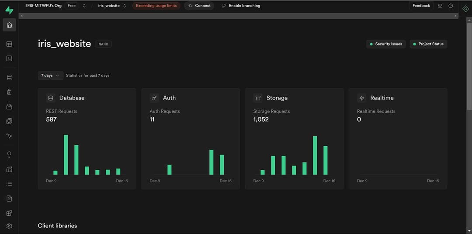Image resolution: width=472 pixels, height=234 pixels.
Task: Click the Client libraries heading
Action: [58, 226]
